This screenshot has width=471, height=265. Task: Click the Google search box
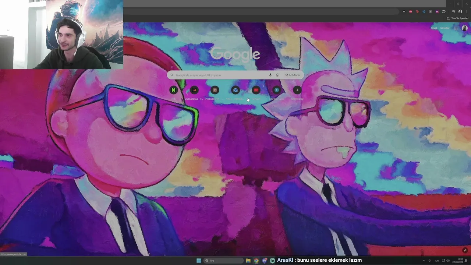(x=235, y=75)
